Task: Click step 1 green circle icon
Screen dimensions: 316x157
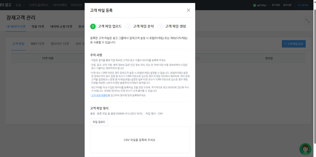Action: click(93, 26)
